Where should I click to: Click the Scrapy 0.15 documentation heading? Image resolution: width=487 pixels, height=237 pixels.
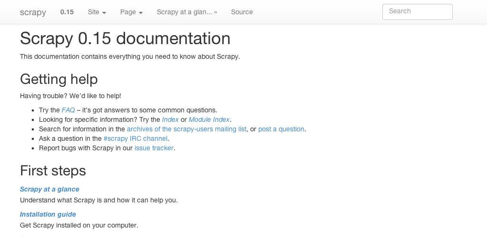(x=125, y=38)
